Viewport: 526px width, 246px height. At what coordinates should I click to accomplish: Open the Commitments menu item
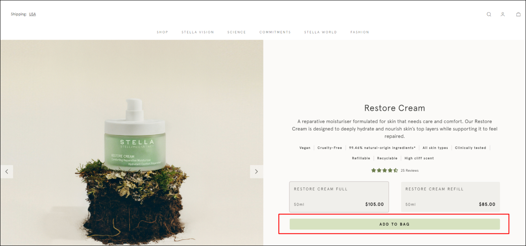pos(275,32)
